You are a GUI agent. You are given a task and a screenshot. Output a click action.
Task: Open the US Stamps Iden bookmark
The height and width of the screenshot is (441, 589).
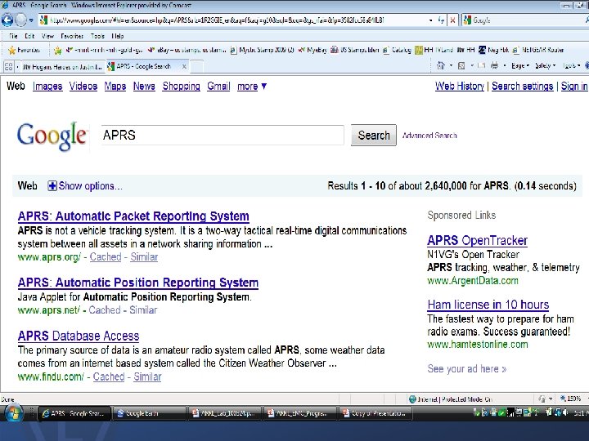(x=355, y=50)
